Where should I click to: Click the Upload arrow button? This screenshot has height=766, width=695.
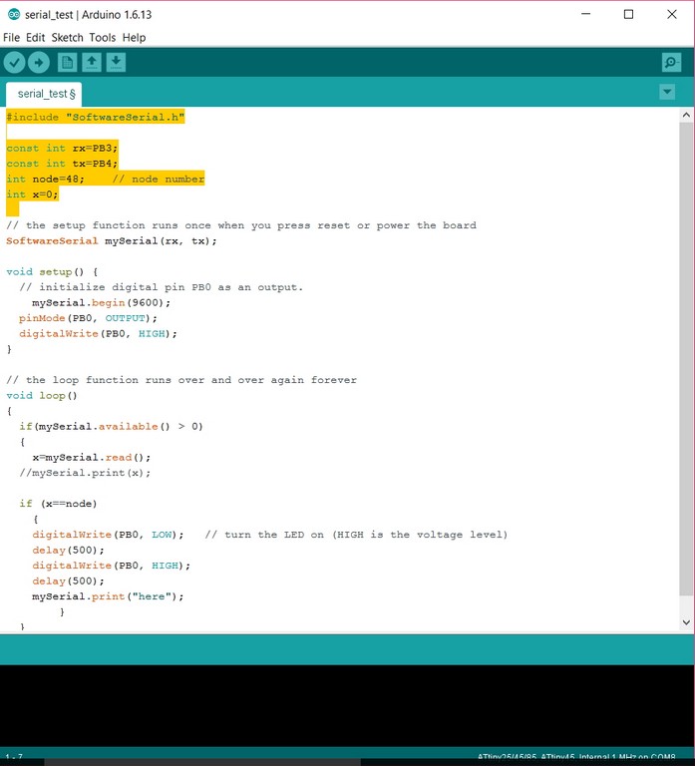click(39, 63)
